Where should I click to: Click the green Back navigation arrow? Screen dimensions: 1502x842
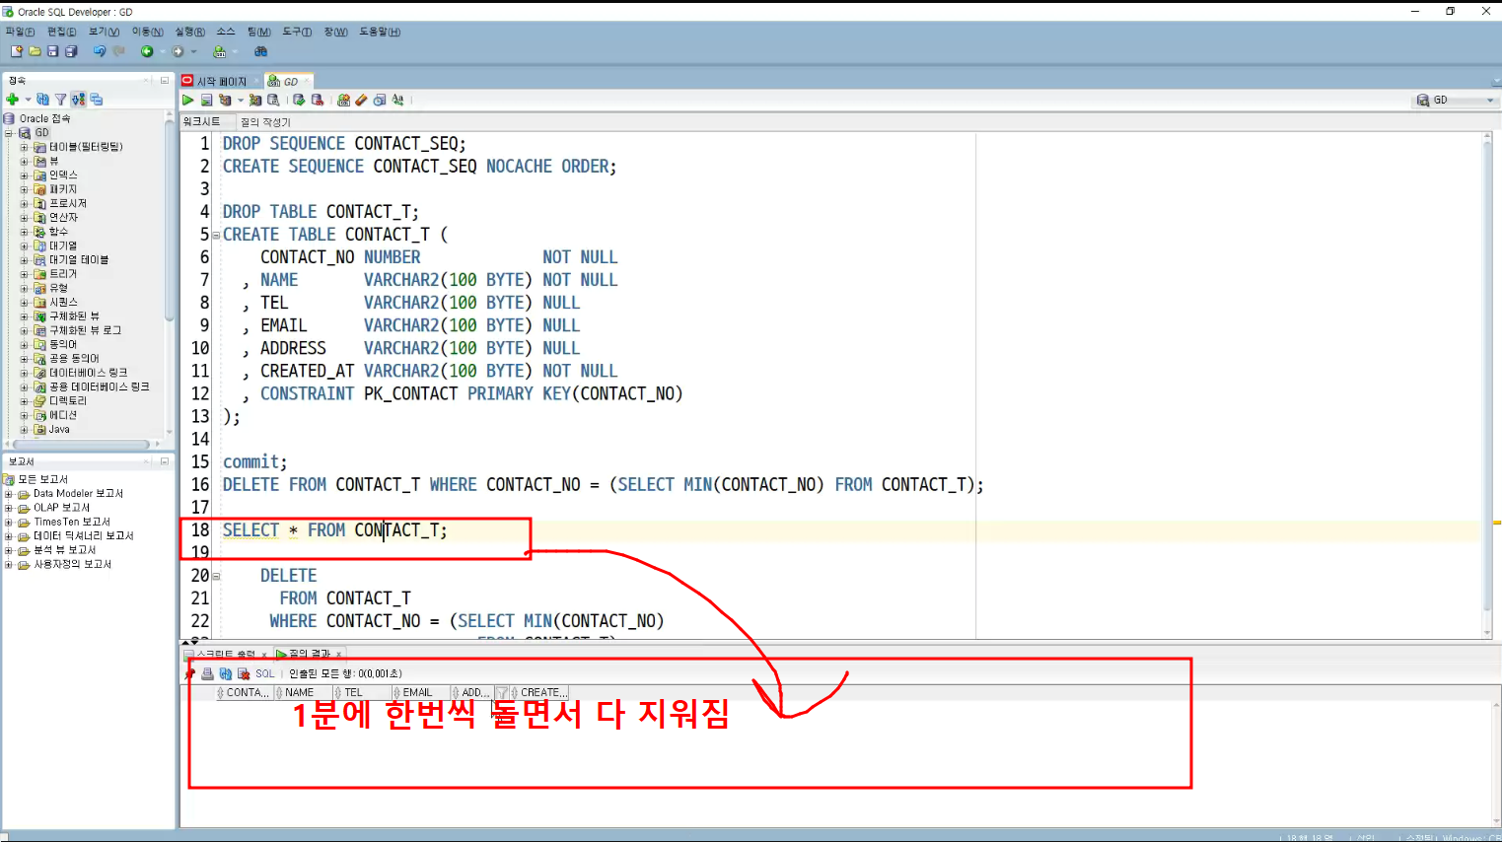(x=147, y=51)
